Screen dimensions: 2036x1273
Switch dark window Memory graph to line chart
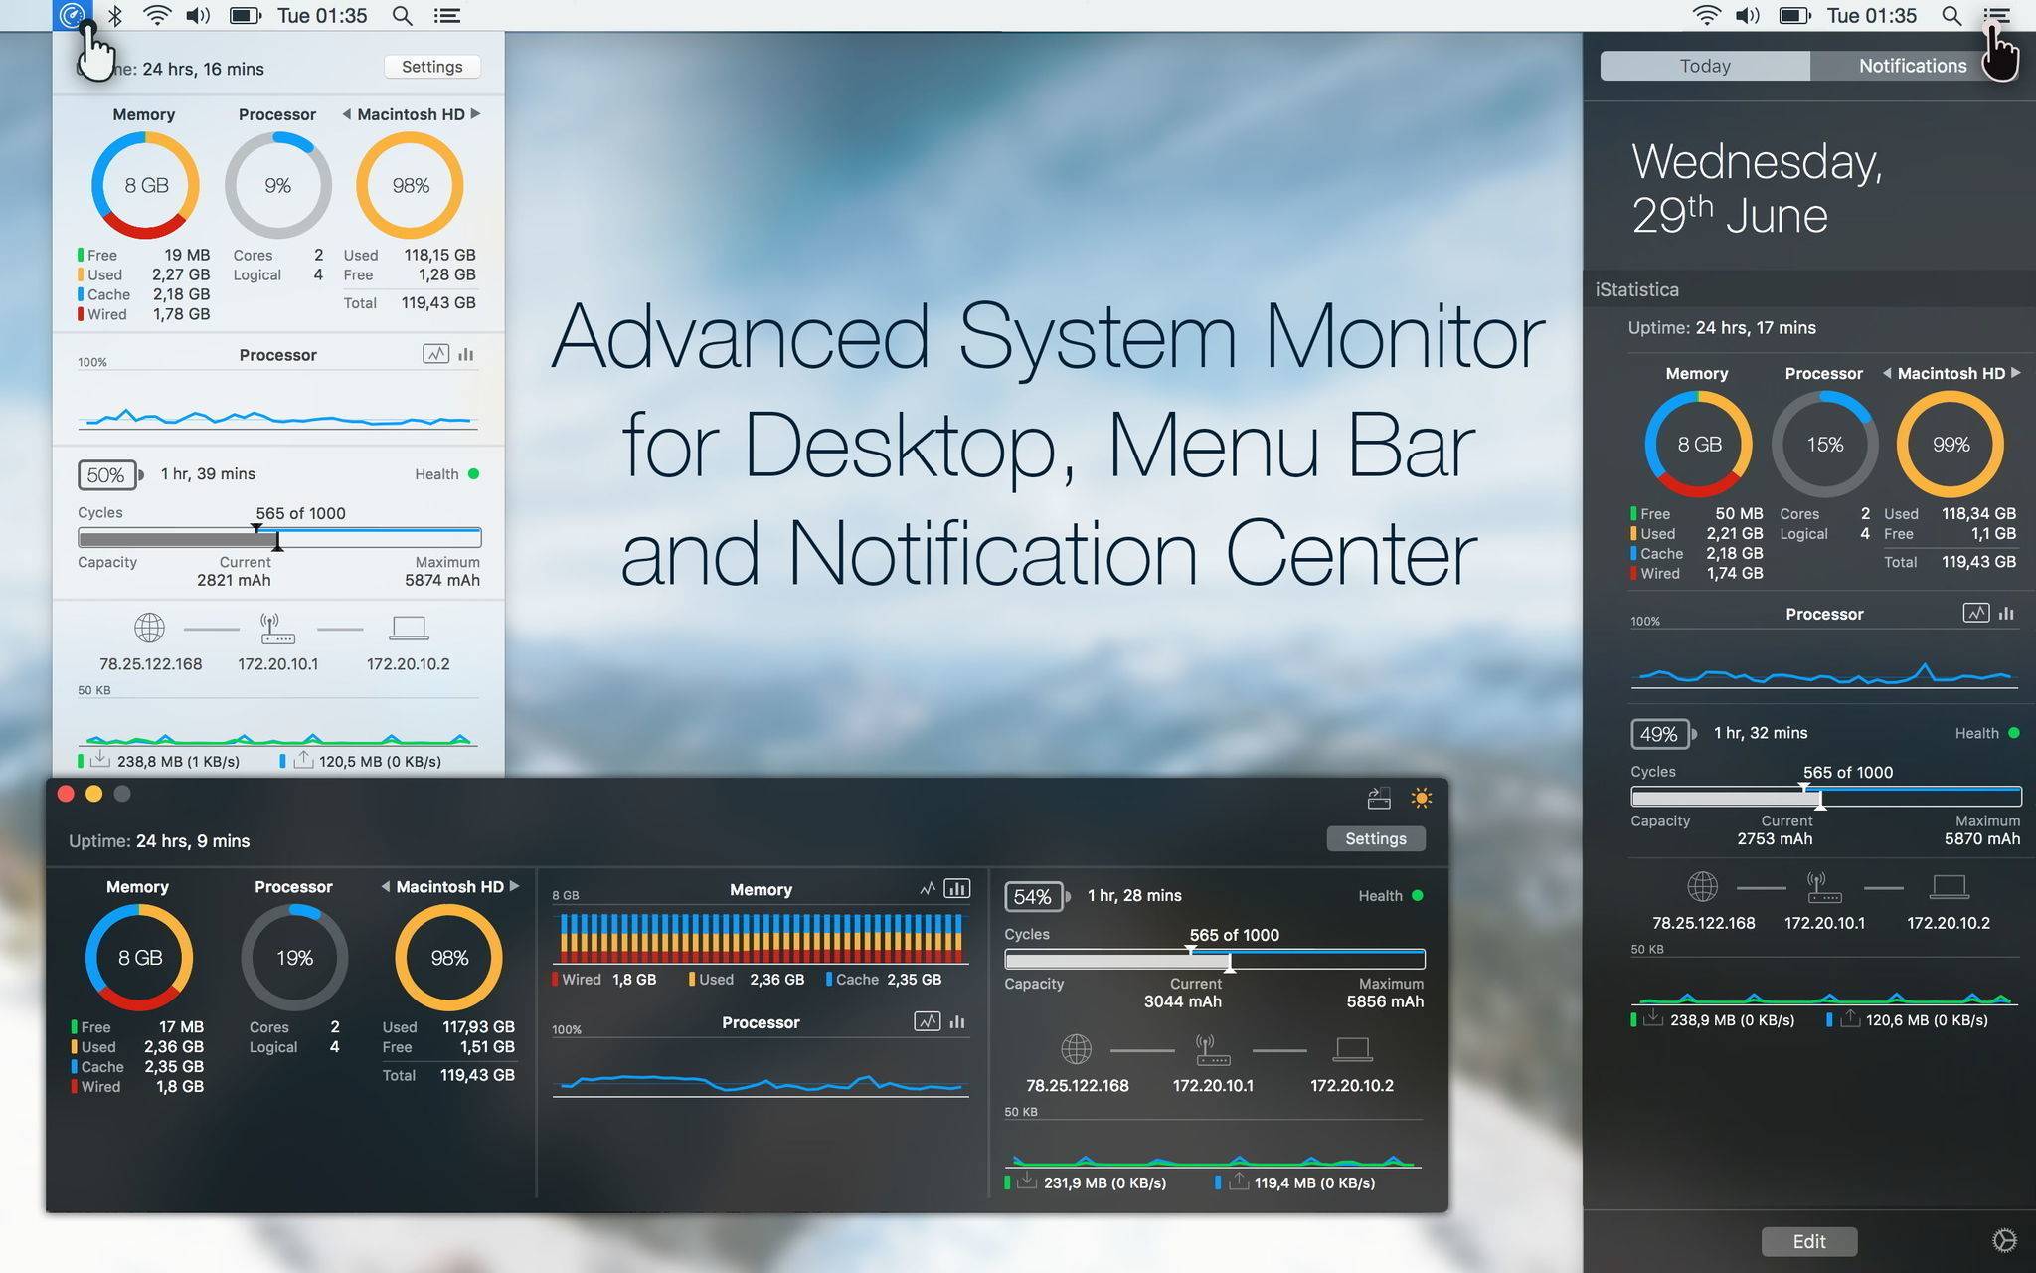point(928,888)
